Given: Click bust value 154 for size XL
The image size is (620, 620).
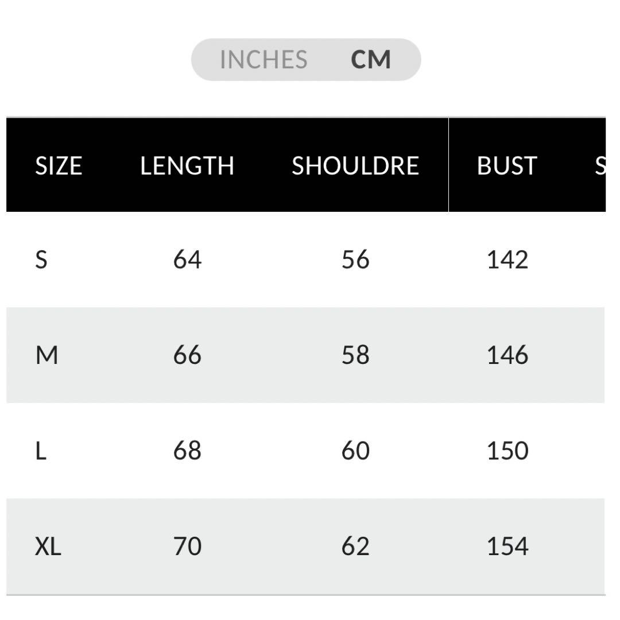Looking at the screenshot, I should coord(507,546).
